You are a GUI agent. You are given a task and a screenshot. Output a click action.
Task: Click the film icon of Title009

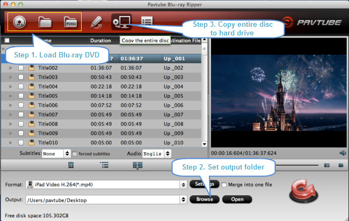pos(31,133)
